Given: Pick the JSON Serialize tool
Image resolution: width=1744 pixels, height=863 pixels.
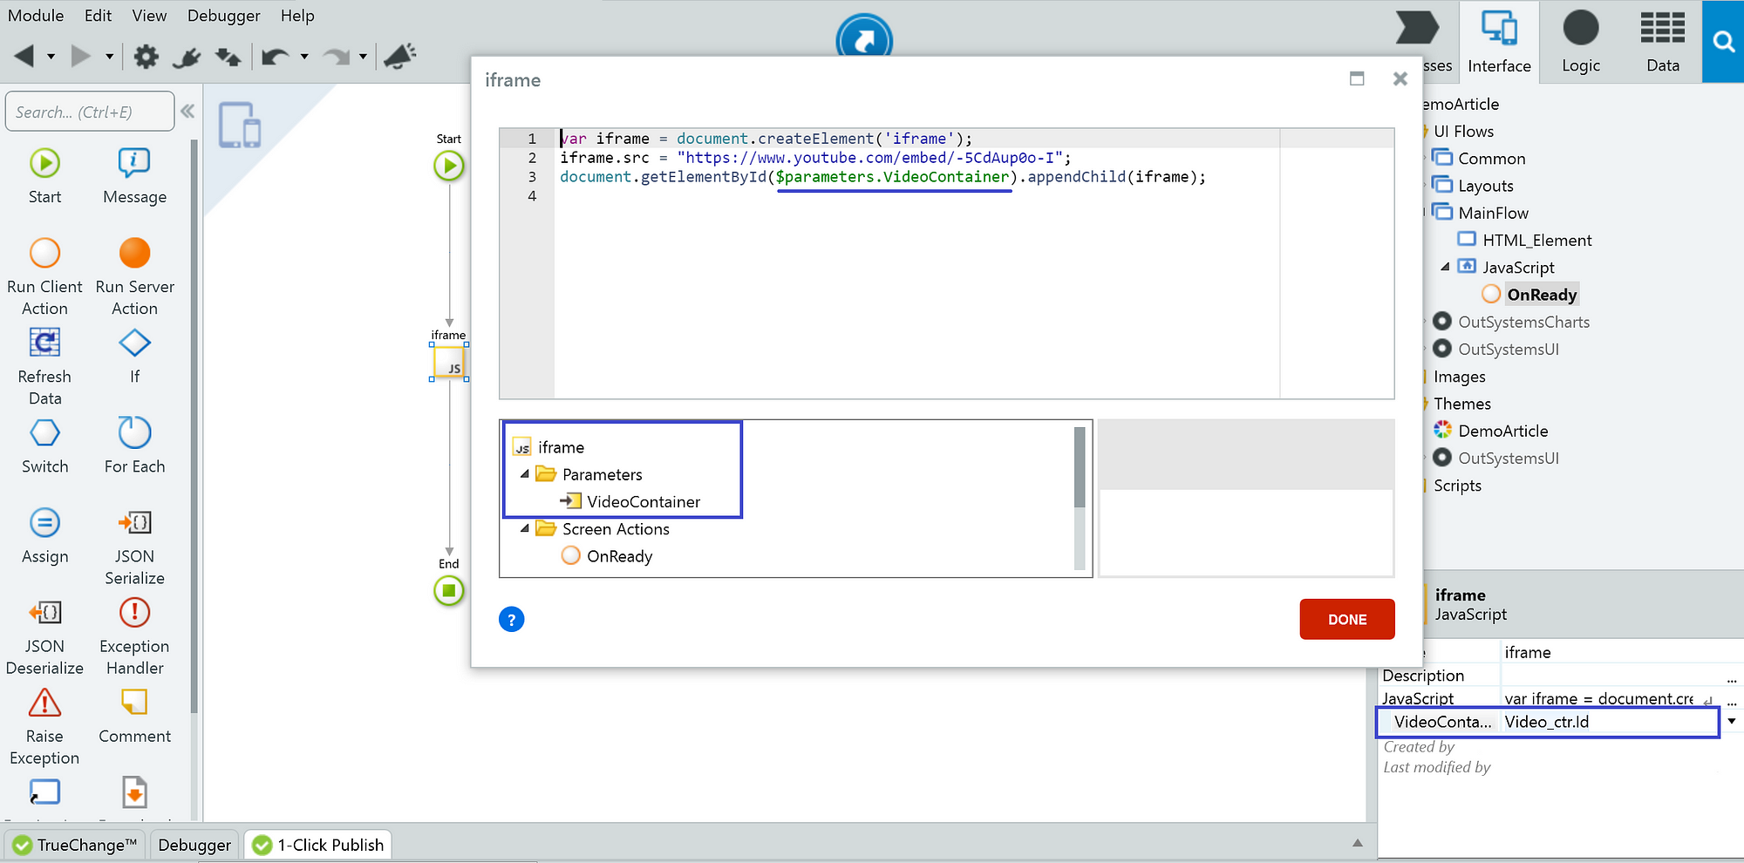Looking at the screenshot, I should pyautogui.click(x=134, y=546).
